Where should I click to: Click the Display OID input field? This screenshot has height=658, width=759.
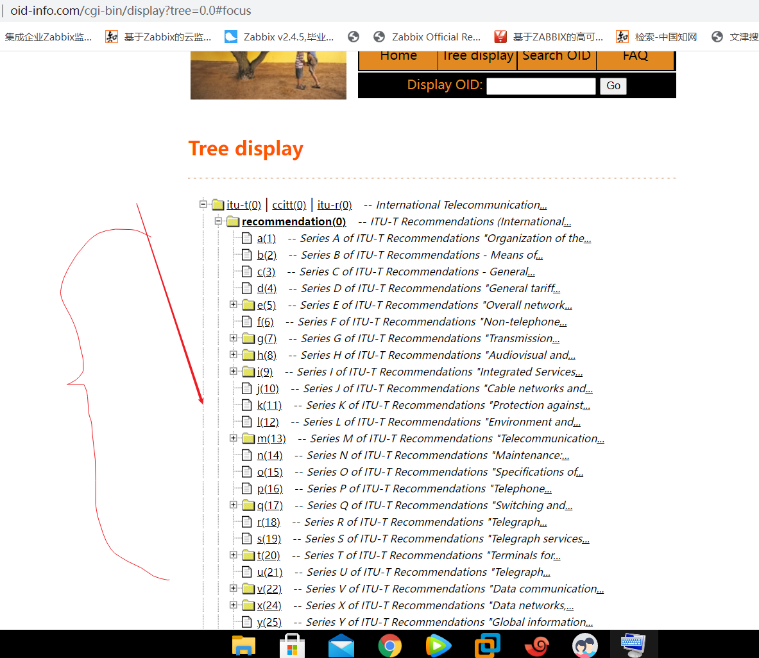click(541, 85)
